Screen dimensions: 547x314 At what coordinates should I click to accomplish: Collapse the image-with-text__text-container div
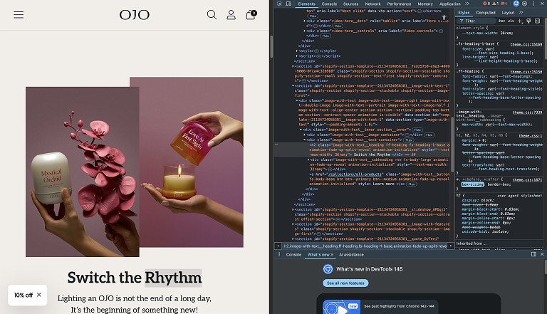coord(305,140)
